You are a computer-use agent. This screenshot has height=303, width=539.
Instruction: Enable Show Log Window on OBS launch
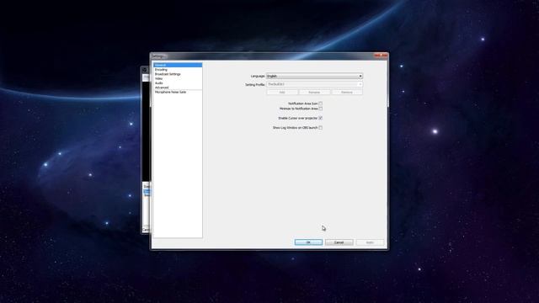(x=320, y=127)
